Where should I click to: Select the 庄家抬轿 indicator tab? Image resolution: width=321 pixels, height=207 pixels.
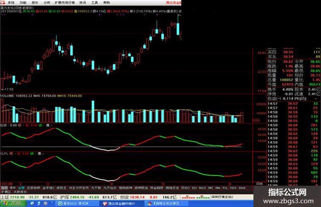coord(34,188)
